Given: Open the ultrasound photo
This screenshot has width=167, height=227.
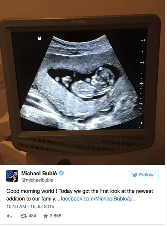Looking at the screenshot, I should pos(82,82).
